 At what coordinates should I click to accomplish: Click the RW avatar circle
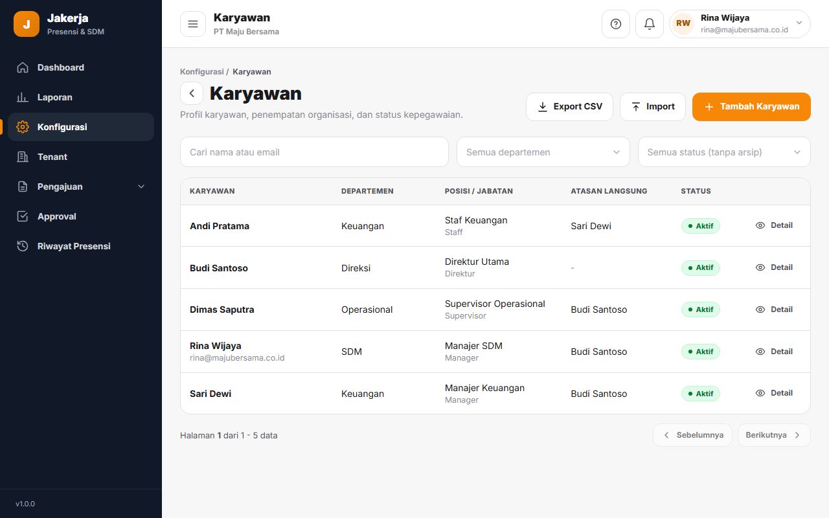click(x=683, y=24)
